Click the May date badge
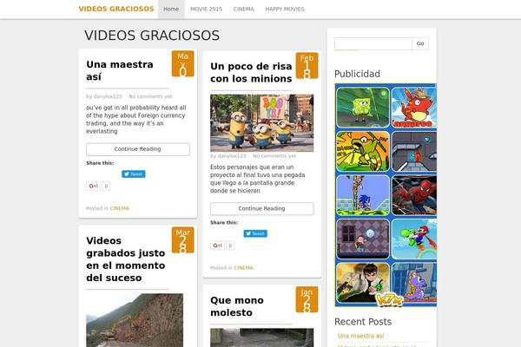 click(x=182, y=63)
